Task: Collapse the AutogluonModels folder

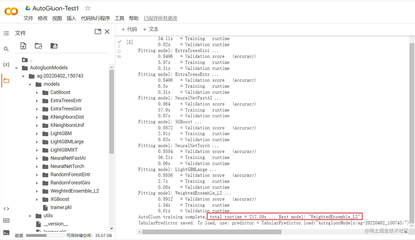Action: coord(16,68)
